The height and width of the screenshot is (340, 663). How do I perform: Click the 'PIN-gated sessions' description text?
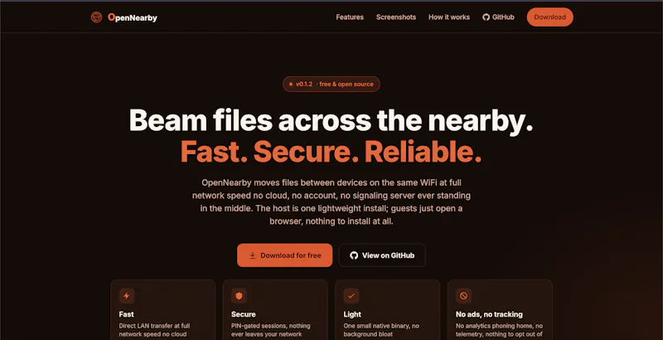[x=271, y=330]
